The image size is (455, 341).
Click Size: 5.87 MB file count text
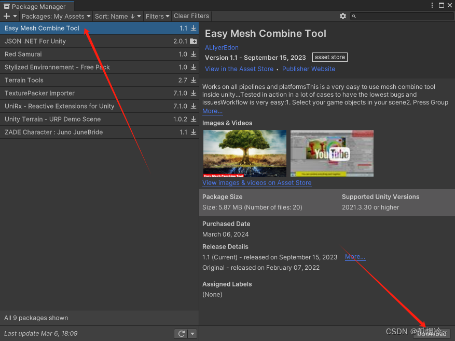[252, 207]
